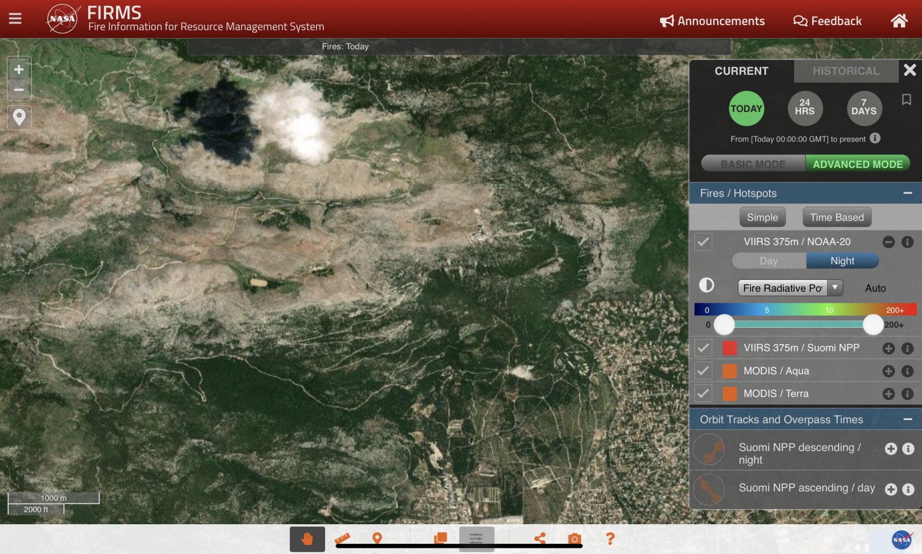The image size is (922, 554).
Task: Click the Time Based button
Action: tap(837, 217)
